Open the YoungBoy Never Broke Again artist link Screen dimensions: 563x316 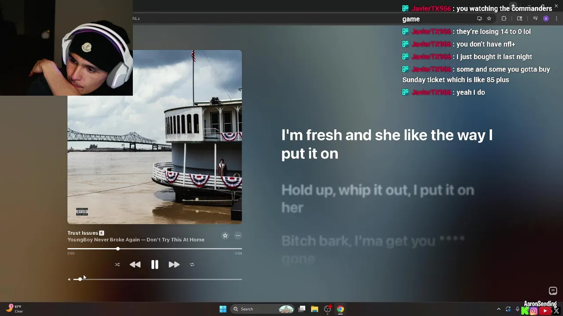[x=103, y=240]
